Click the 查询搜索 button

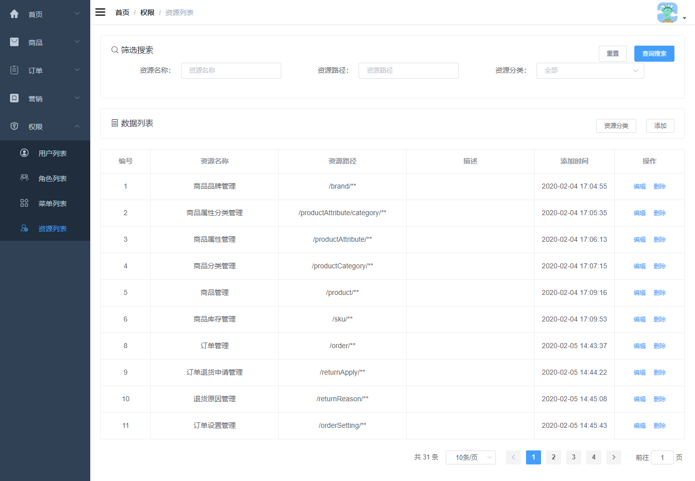pos(654,54)
